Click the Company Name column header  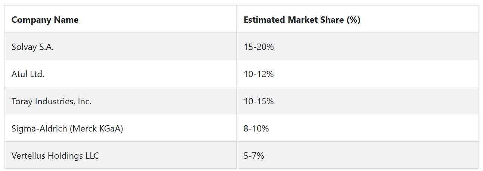click(121, 19)
